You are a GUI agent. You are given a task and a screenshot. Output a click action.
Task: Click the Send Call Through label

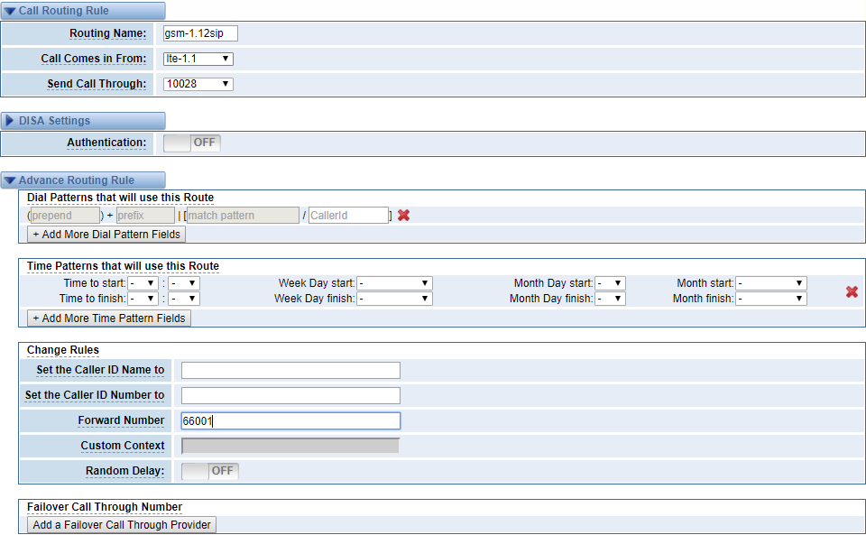coord(97,84)
